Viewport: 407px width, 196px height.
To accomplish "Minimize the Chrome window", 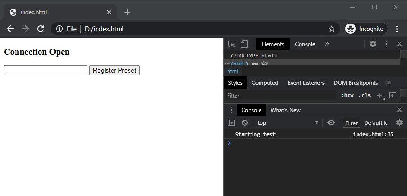I will click(x=353, y=7).
